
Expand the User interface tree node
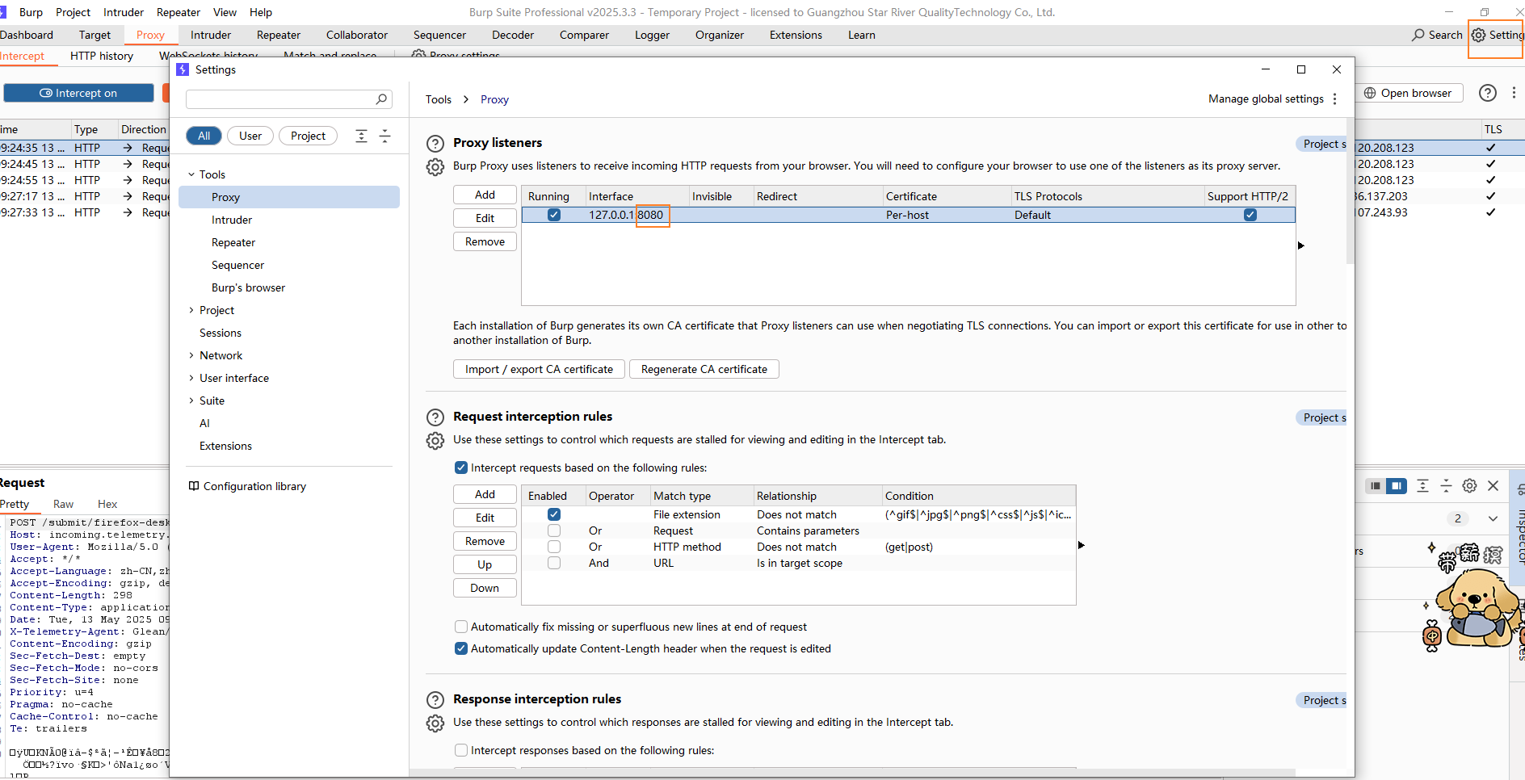click(191, 378)
